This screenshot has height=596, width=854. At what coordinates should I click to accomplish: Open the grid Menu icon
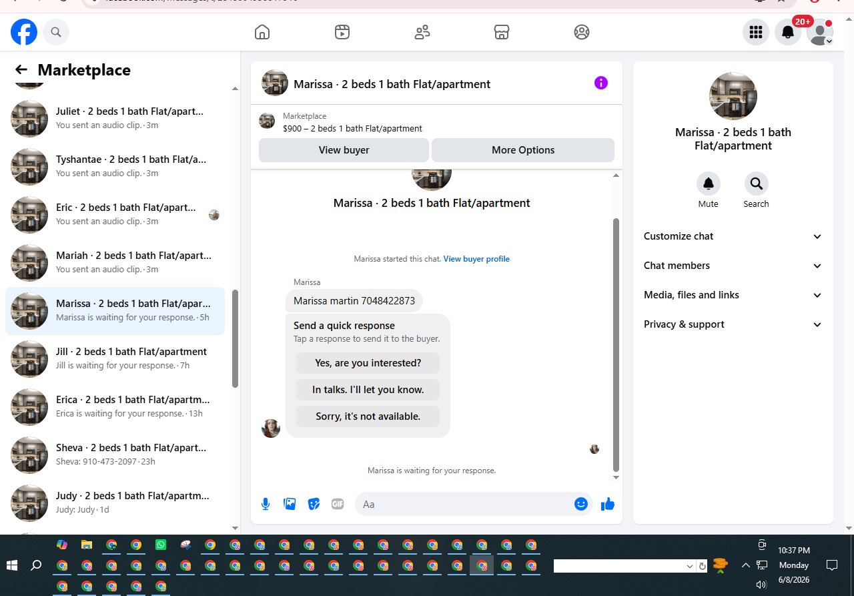tap(756, 32)
